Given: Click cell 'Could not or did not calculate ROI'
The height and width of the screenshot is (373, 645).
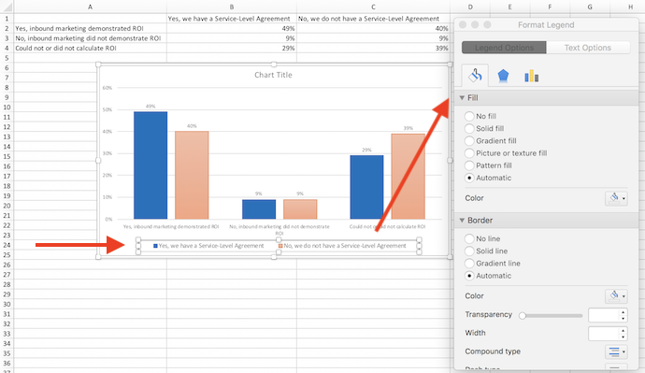Looking at the screenshot, I should [x=90, y=48].
